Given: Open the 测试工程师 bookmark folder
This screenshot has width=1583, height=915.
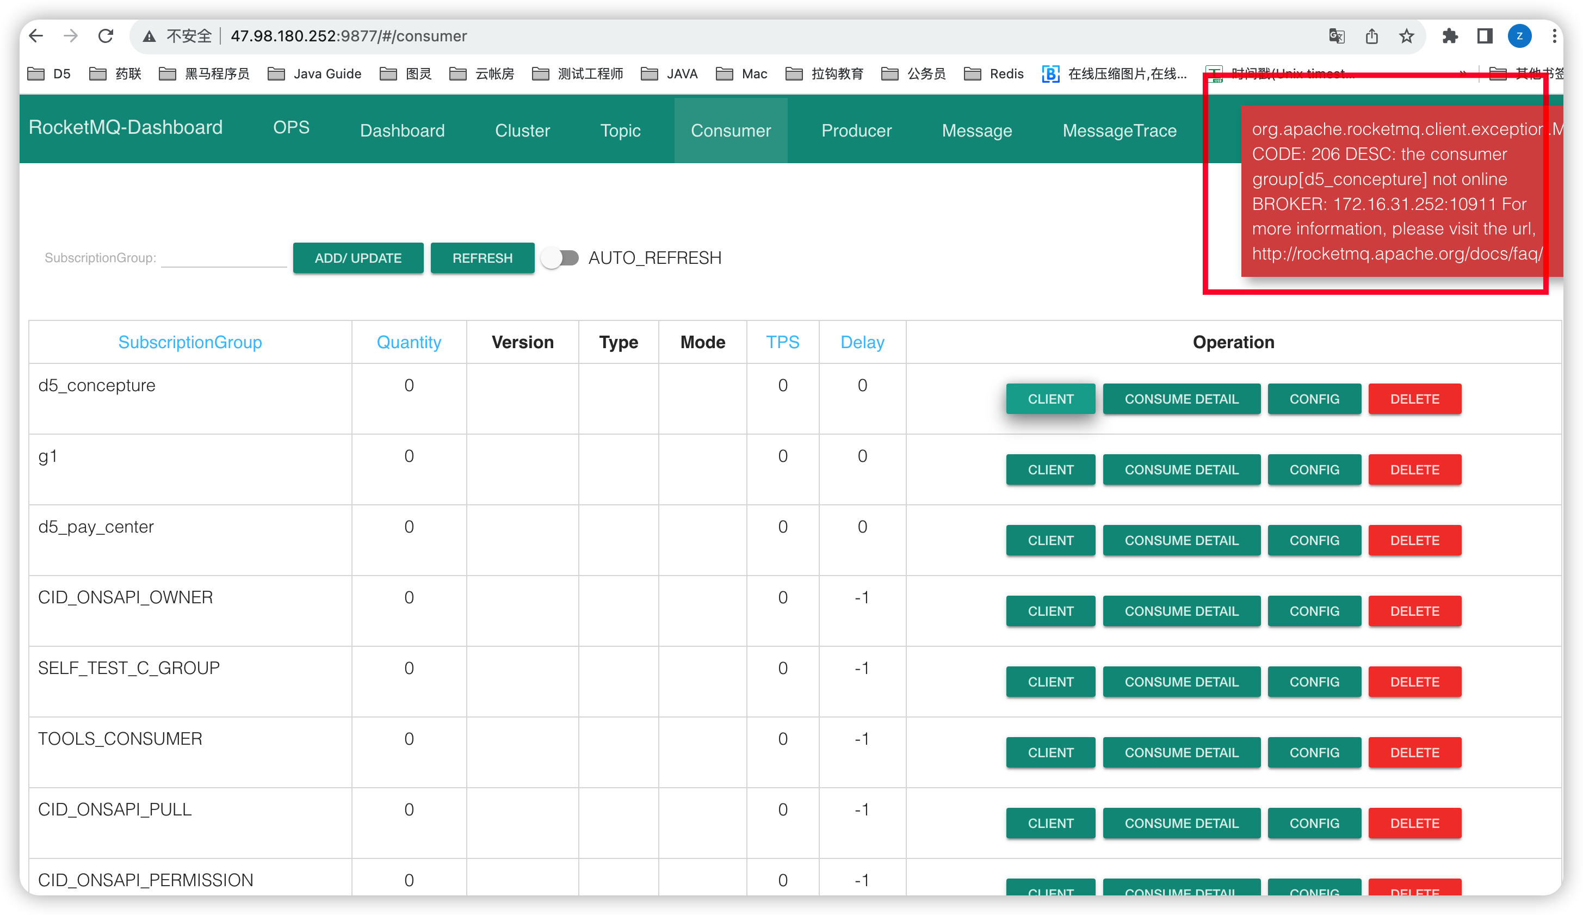Looking at the screenshot, I should (x=577, y=73).
